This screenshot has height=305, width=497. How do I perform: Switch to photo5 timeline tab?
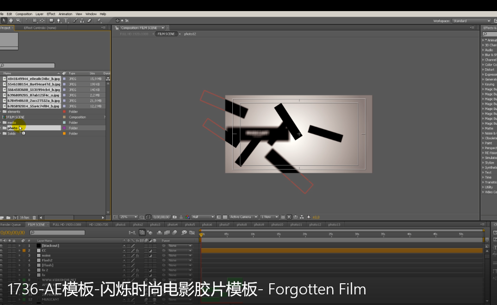click(x=190, y=225)
